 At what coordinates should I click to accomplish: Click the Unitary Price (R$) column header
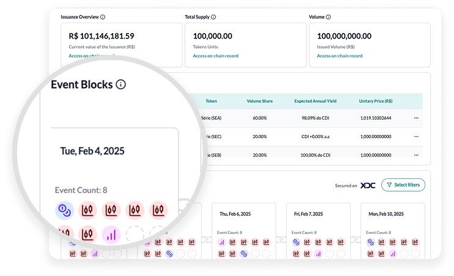point(376,101)
